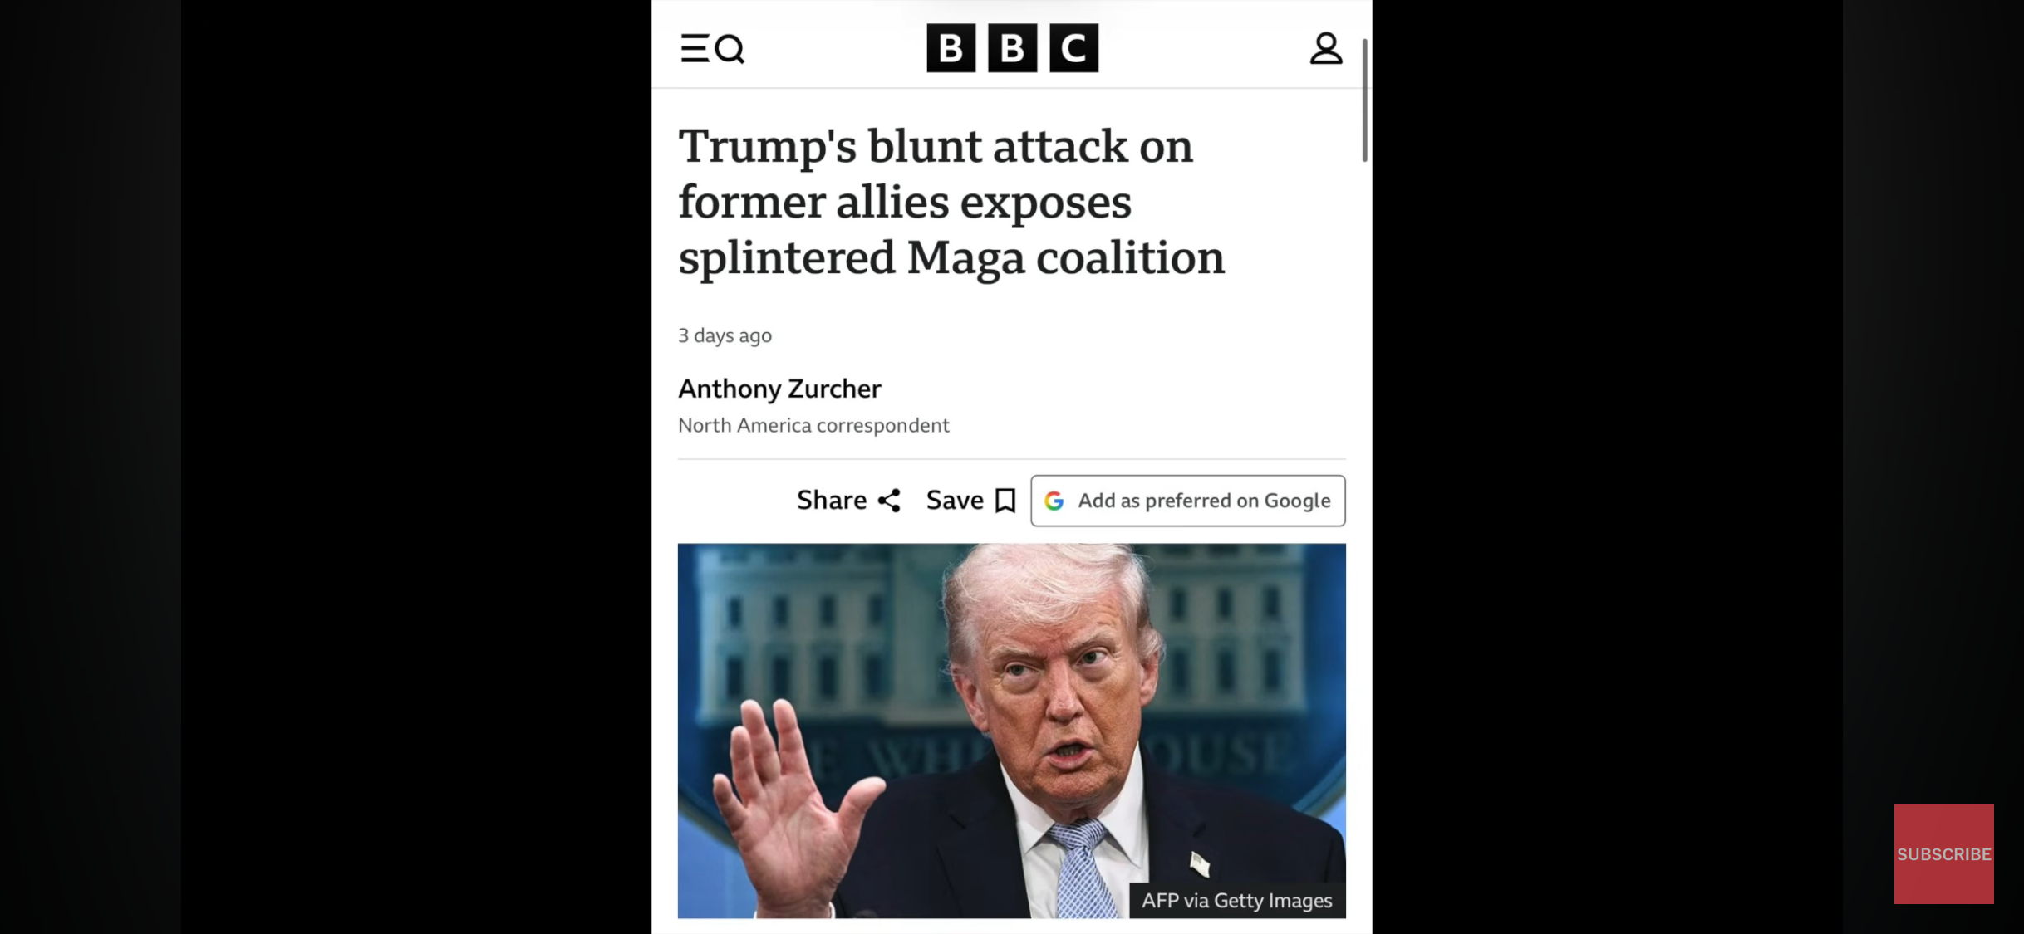Click the first B block of logo
The height and width of the screenshot is (934, 2024).
pos(951,48)
